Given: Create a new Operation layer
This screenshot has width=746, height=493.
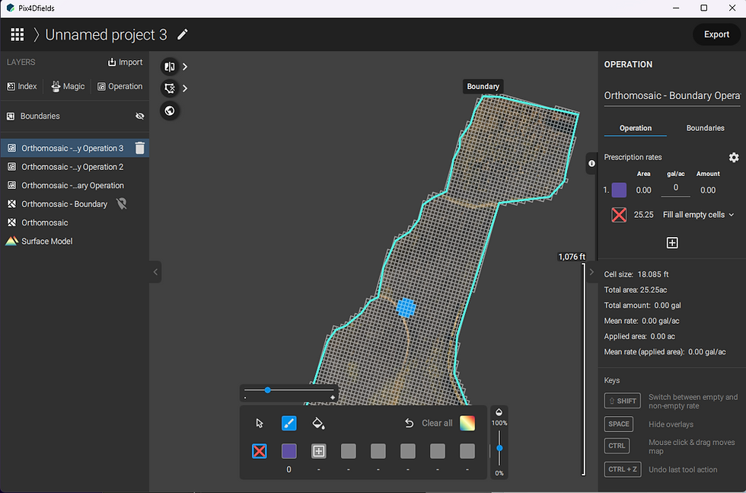Looking at the screenshot, I should point(120,86).
